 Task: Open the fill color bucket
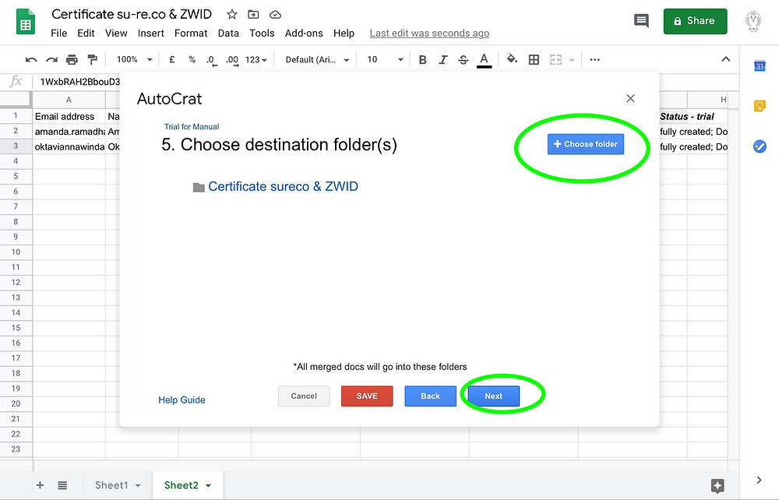pyautogui.click(x=512, y=60)
